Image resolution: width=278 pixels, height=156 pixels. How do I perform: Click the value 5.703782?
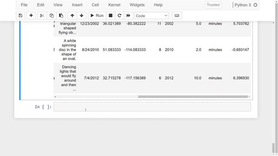tap(241, 23)
